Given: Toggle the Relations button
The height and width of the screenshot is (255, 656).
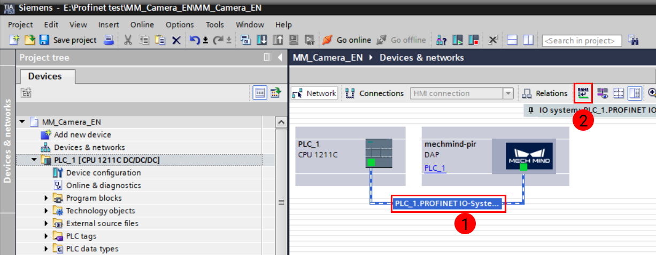Looking at the screenshot, I should tap(545, 93).
